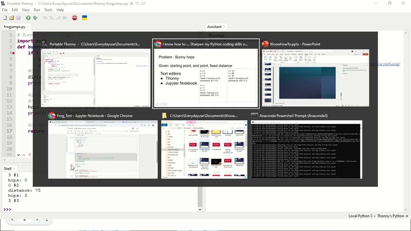The width and height of the screenshot is (411, 231).
Task: Switch to the Portable Thonny window thumbnail
Action: 95,78
